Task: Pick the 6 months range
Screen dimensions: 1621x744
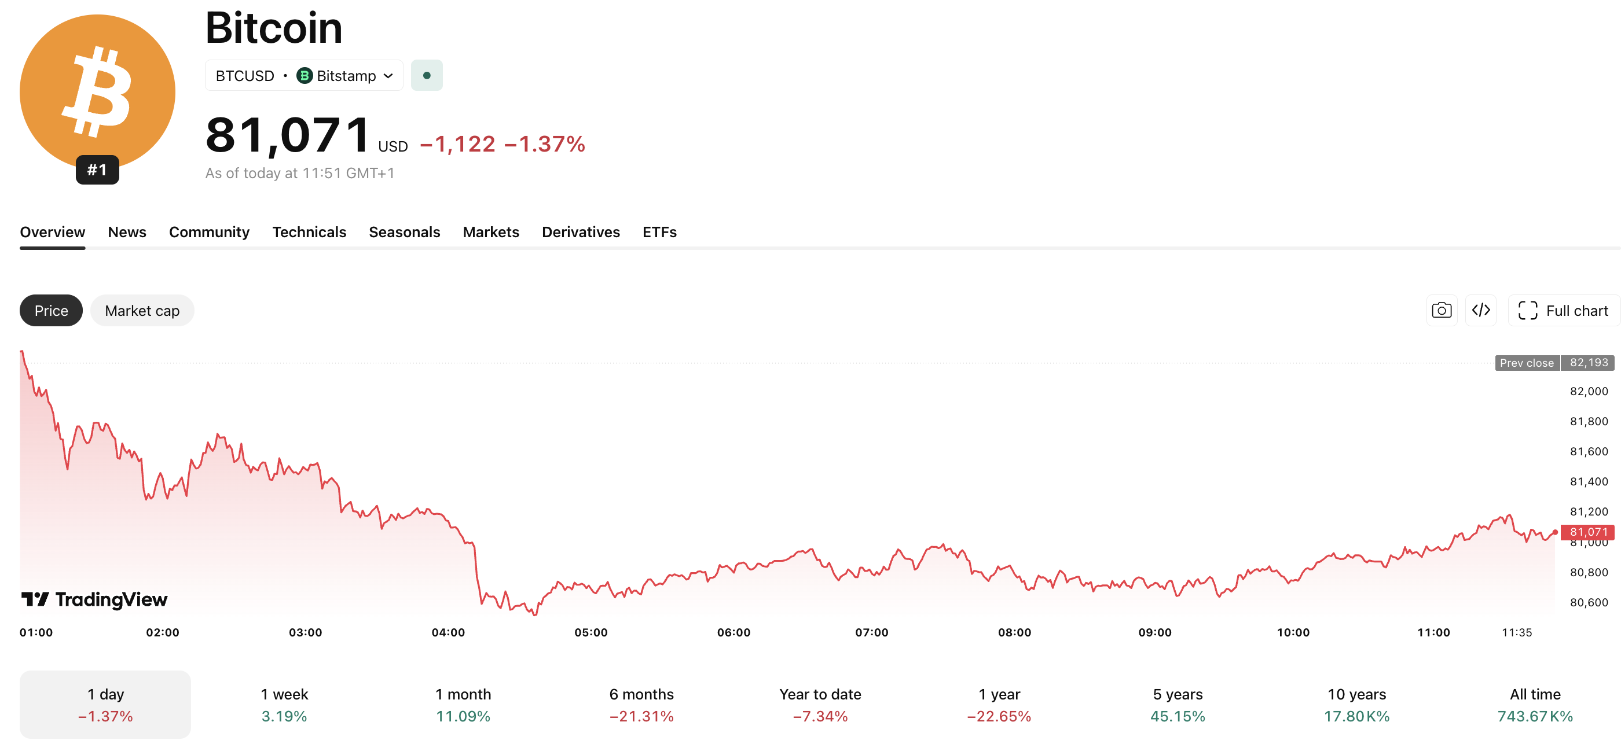Action: [x=641, y=705]
